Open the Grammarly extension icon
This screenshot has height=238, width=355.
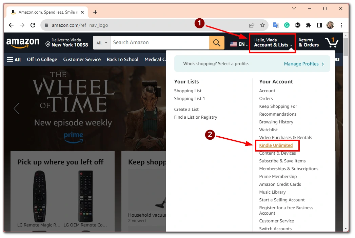tap(287, 25)
